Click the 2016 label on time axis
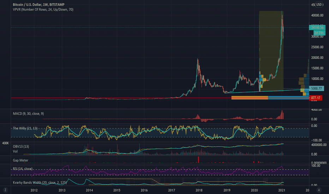This screenshot has width=329, height=194. [144, 190]
